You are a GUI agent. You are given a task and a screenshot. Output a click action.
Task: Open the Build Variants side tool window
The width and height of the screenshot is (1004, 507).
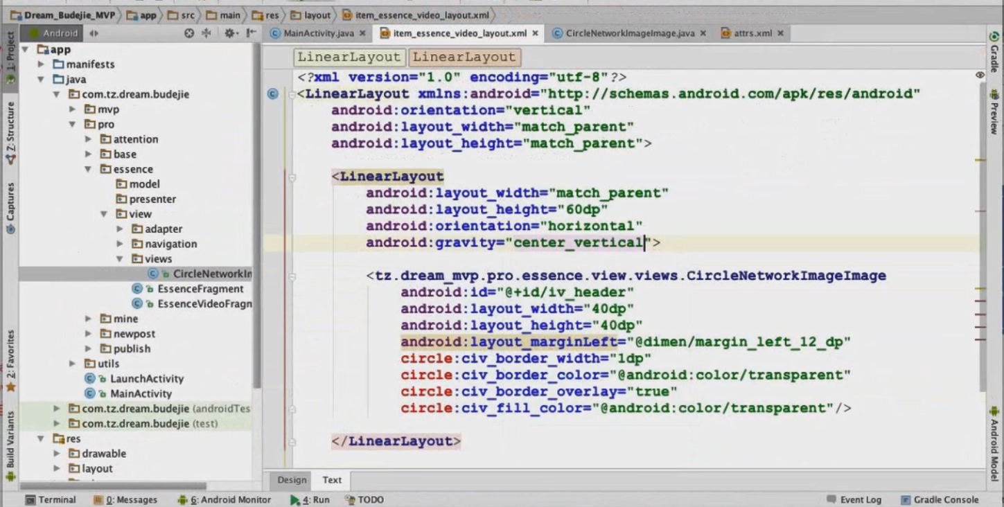[x=10, y=445]
